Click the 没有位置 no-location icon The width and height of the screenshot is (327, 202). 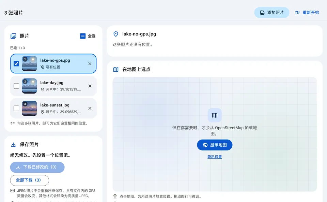tap(42, 67)
